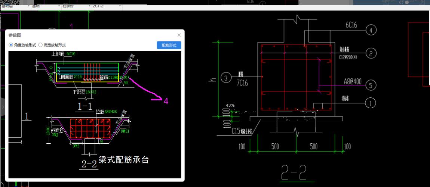The height and width of the screenshot is (187, 430).
Task: Edit the slope angle value 90
Action: [x=126, y=82]
